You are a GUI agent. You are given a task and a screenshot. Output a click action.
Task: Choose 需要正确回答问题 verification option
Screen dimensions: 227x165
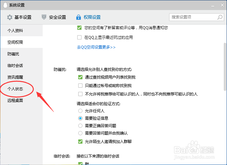click(80, 126)
